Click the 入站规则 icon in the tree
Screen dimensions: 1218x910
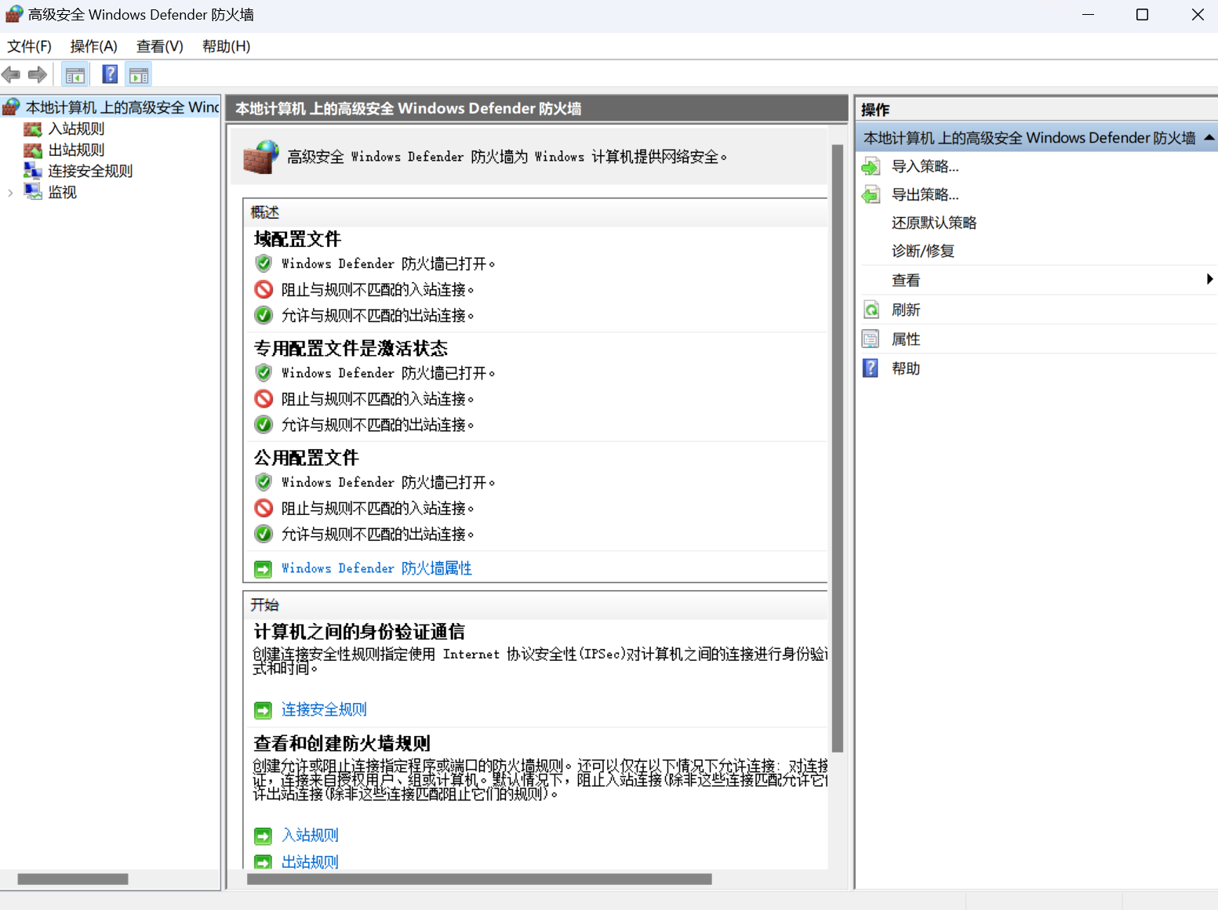(x=33, y=129)
